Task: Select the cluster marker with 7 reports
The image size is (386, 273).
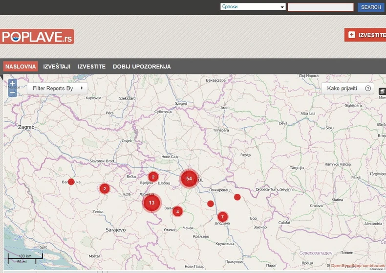Action: coord(222,217)
